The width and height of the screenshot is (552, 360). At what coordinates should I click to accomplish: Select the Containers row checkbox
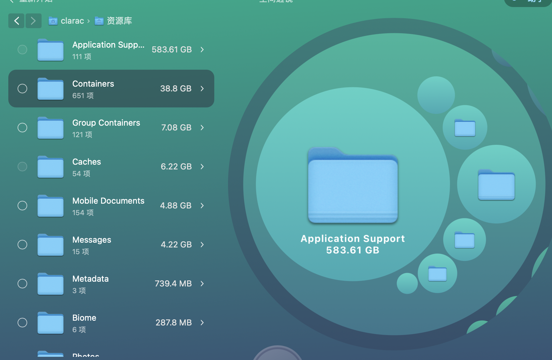[22, 89]
